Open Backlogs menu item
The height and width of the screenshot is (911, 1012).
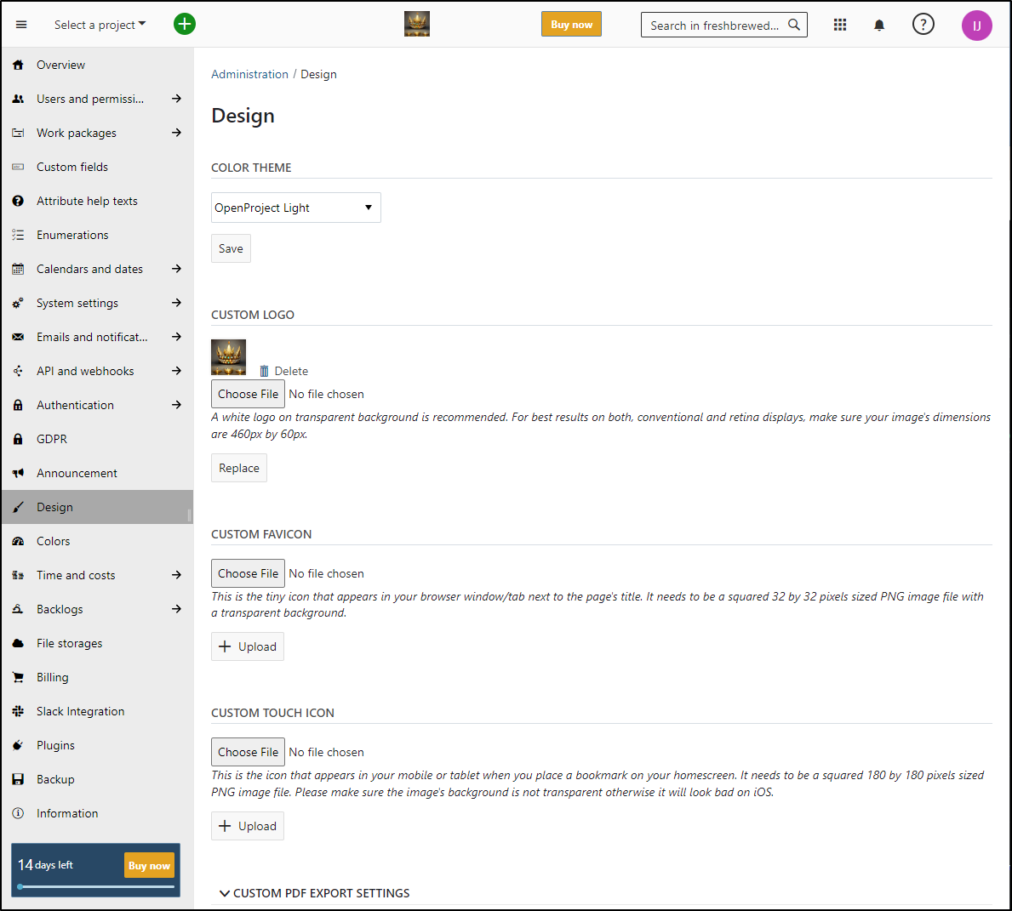60,609
